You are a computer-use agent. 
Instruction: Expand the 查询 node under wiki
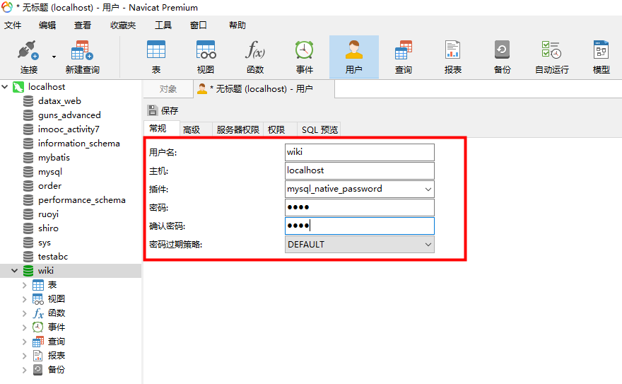pos(24,342)
